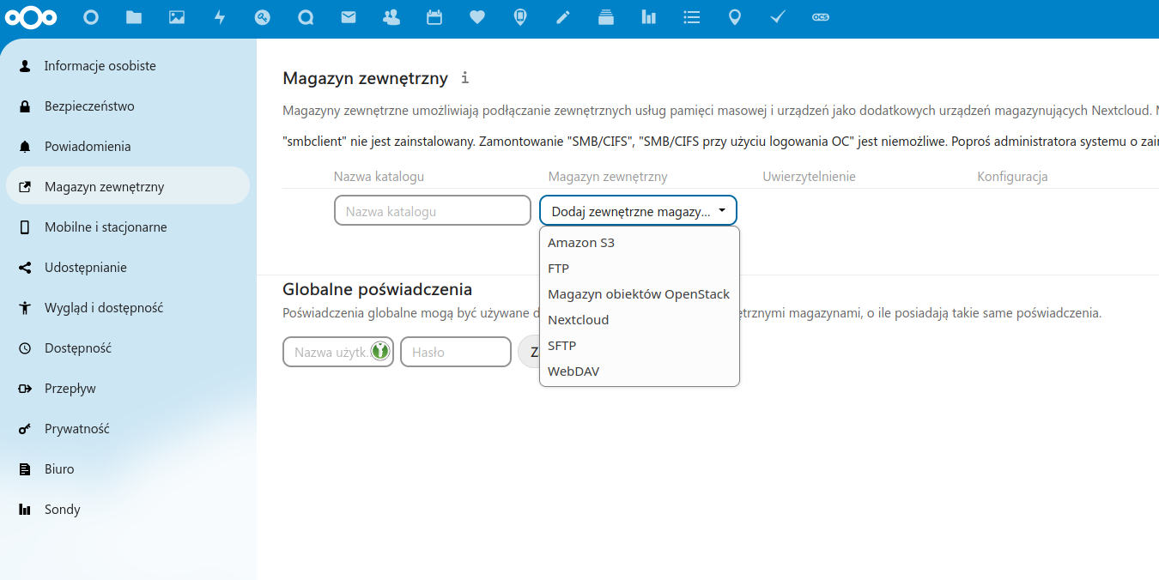
Task: Open the Contacts app icon
Action: pyautogui.click(x=391, y=17)
